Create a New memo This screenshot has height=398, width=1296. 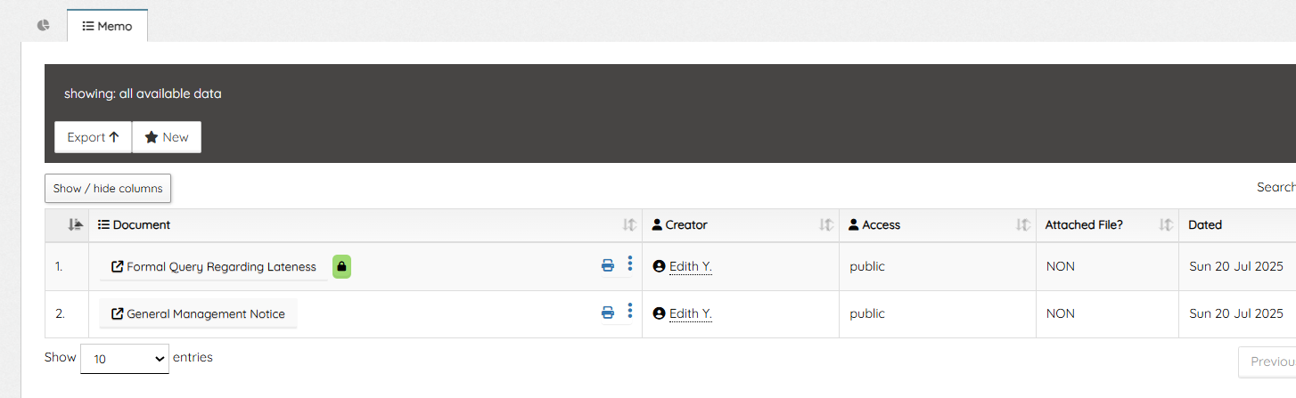click(167, 137)
